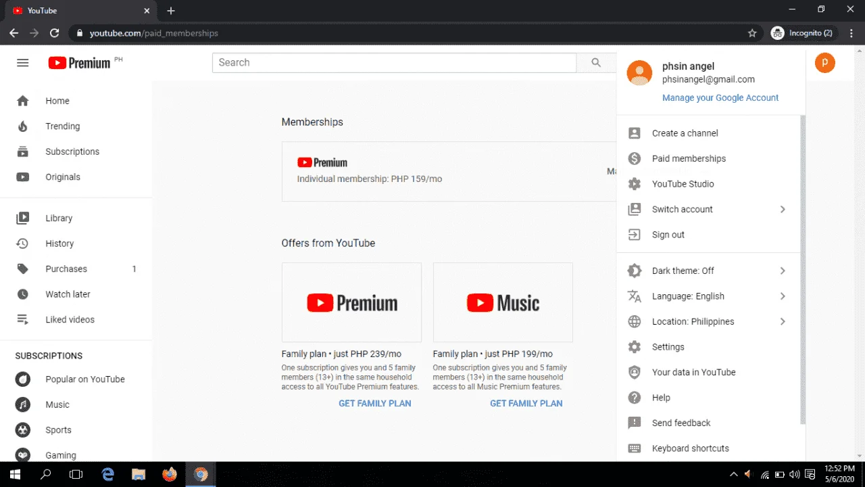Screen dimensions: 865x487
Task: Open a new browser tab with plus
Action: coord(171,11)
